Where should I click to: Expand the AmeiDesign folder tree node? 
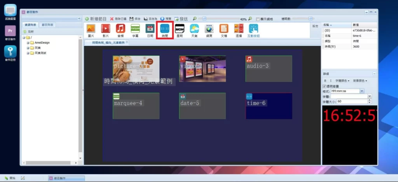pos(28,43)
